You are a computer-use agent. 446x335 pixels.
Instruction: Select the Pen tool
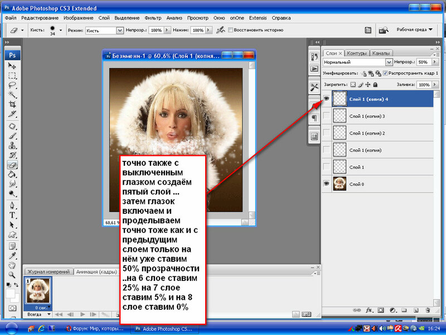pos(12,205)
